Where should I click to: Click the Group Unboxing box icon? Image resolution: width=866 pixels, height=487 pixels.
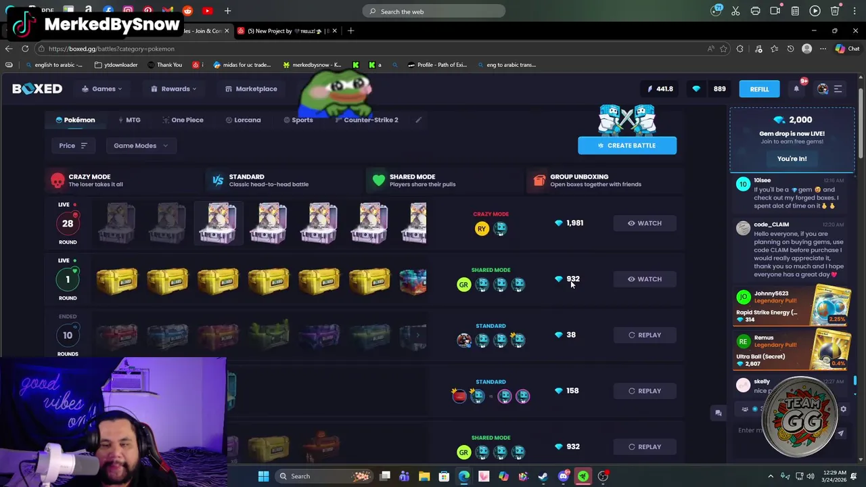tap(539, 180)
